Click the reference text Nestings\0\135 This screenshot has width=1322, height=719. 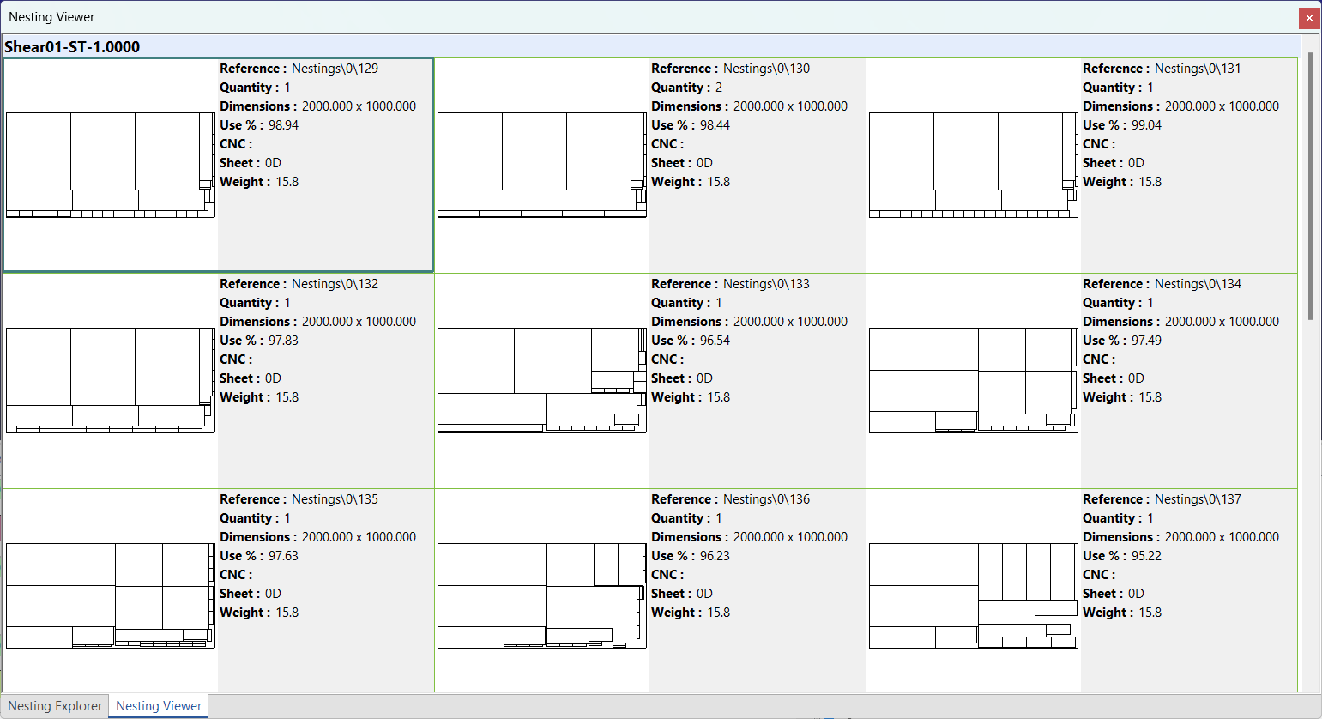(x=335, y=499)
